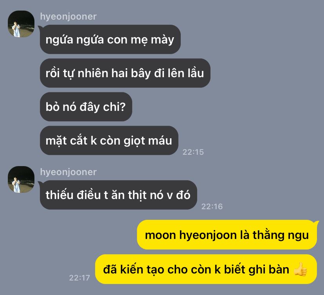The width and height of the screenshot is (324, 295).
Task: Click the 22:15 timestamp
Action: click(x=193, y=152)
